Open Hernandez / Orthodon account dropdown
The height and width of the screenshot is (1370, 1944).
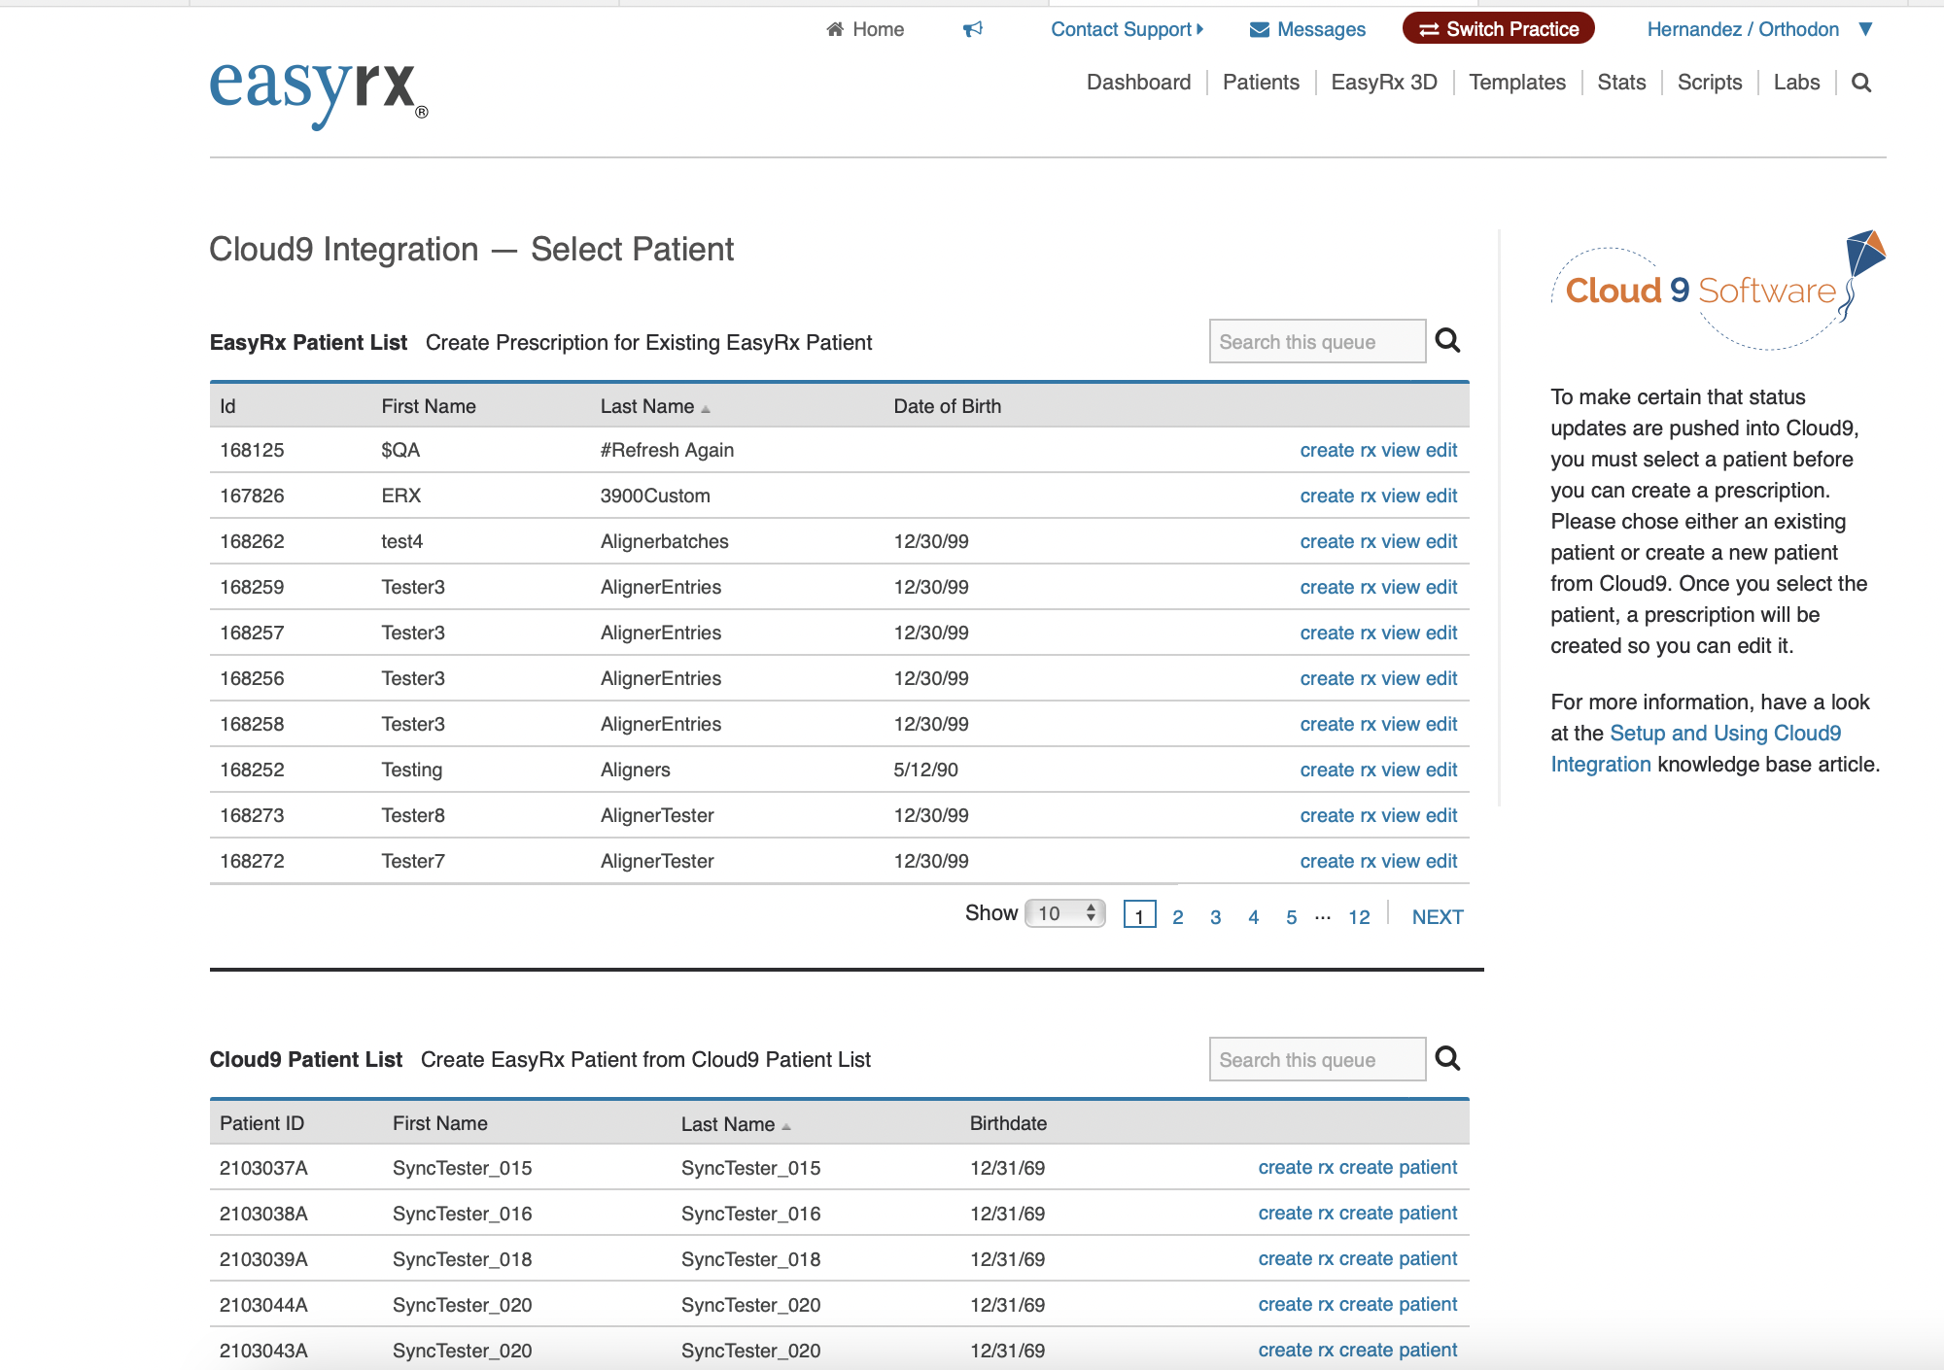pyautogui.click(x=1759, y=29)
